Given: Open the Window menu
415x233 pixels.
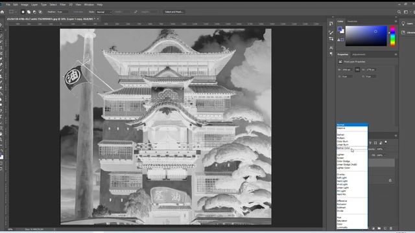Looking at the screenshot, I should [89, 5].
